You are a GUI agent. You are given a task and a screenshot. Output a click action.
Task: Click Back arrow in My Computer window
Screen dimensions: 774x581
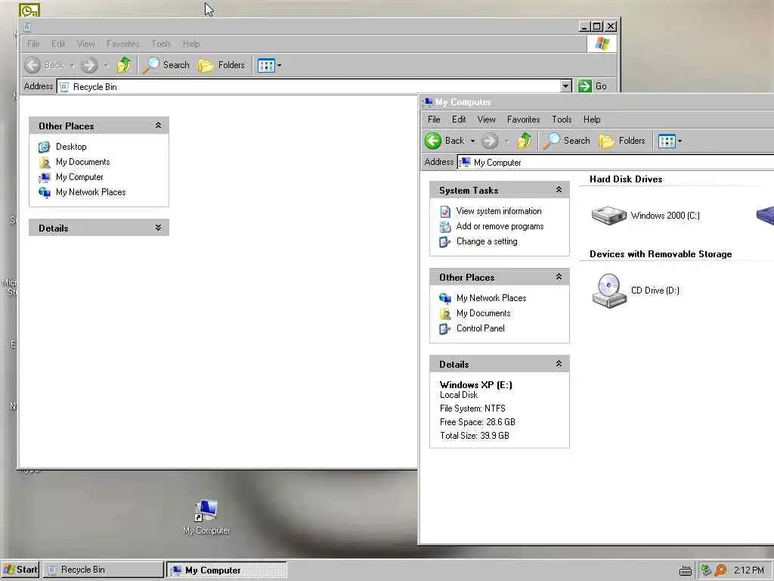coord(433,141)
